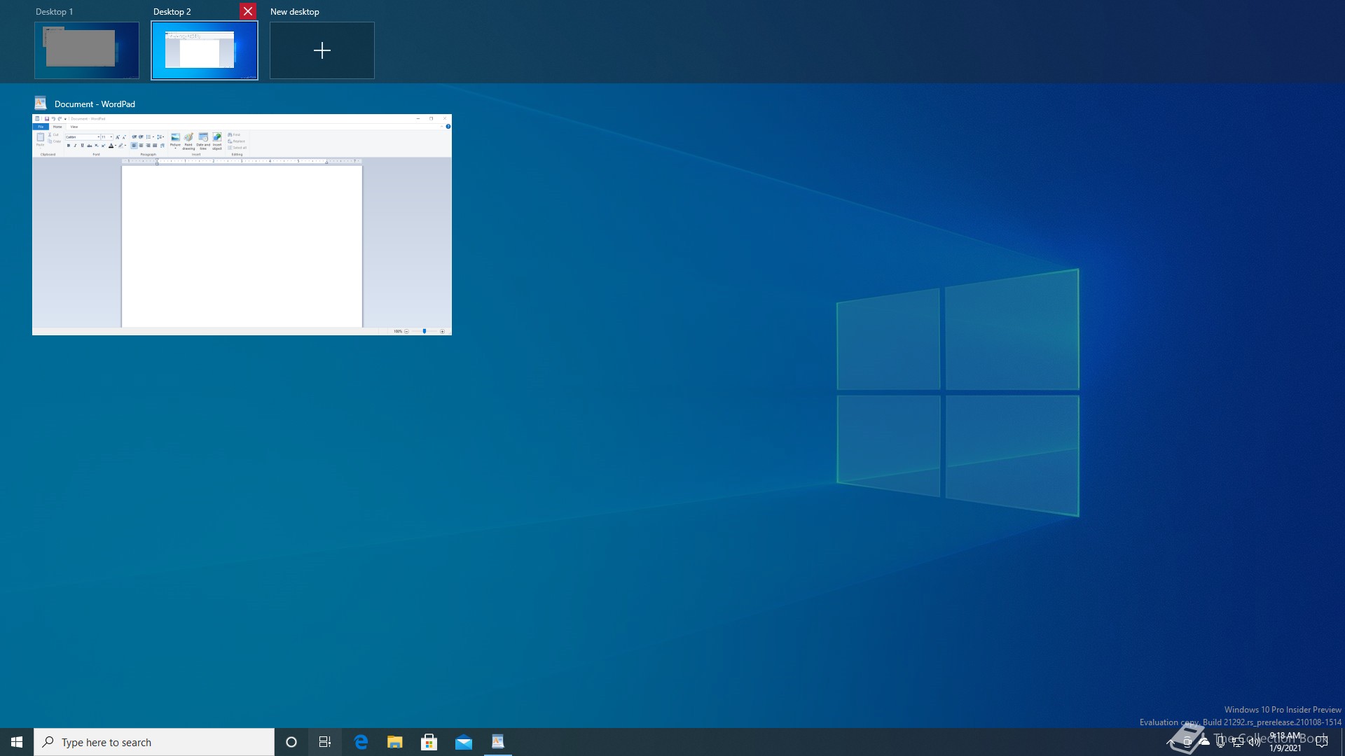The height and width of the screenshot is (756, 1345).
Task: Focus the 'Type here to search' box
Action: pyautogui.click(x=154, y=742)
